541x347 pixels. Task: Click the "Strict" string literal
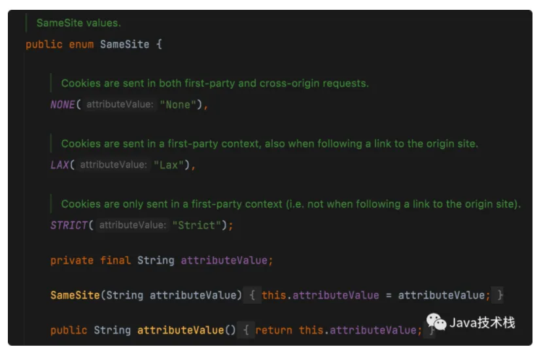tap(197, 225)
